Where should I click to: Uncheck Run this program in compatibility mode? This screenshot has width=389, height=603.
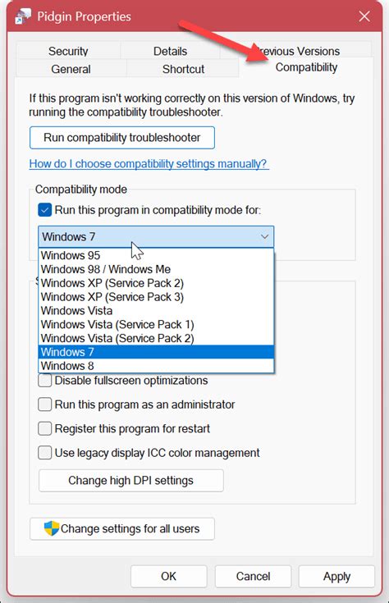(x=44, y=210)
